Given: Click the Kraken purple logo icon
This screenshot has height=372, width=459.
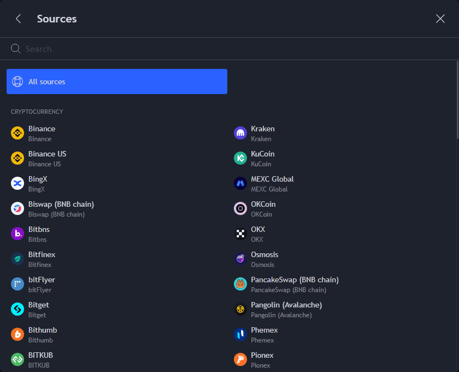Looking at the screenshot, I should tap(240, 133).
